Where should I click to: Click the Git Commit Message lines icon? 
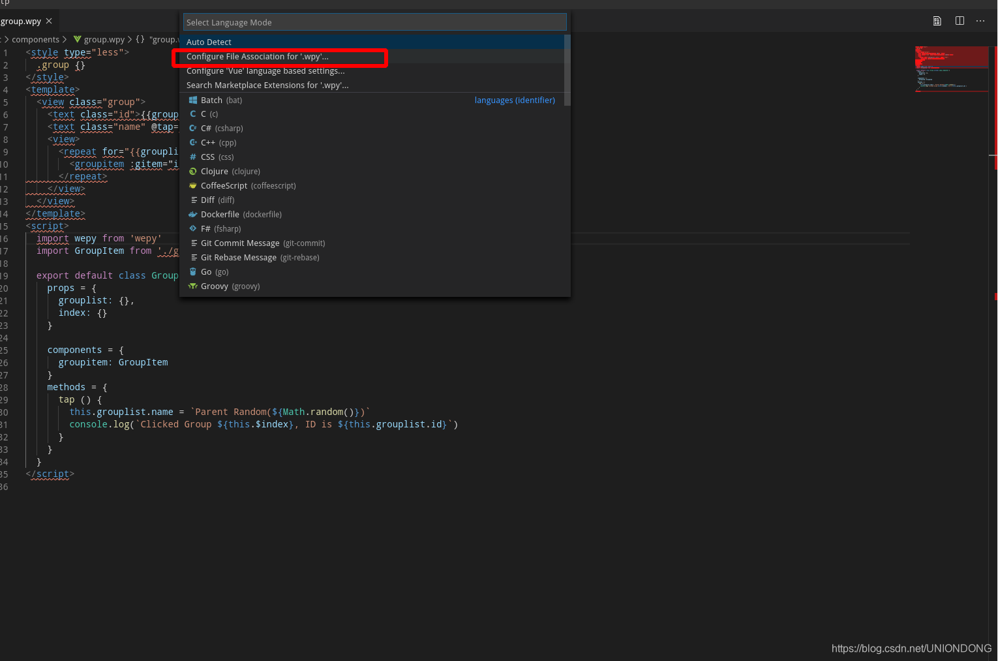194,243
